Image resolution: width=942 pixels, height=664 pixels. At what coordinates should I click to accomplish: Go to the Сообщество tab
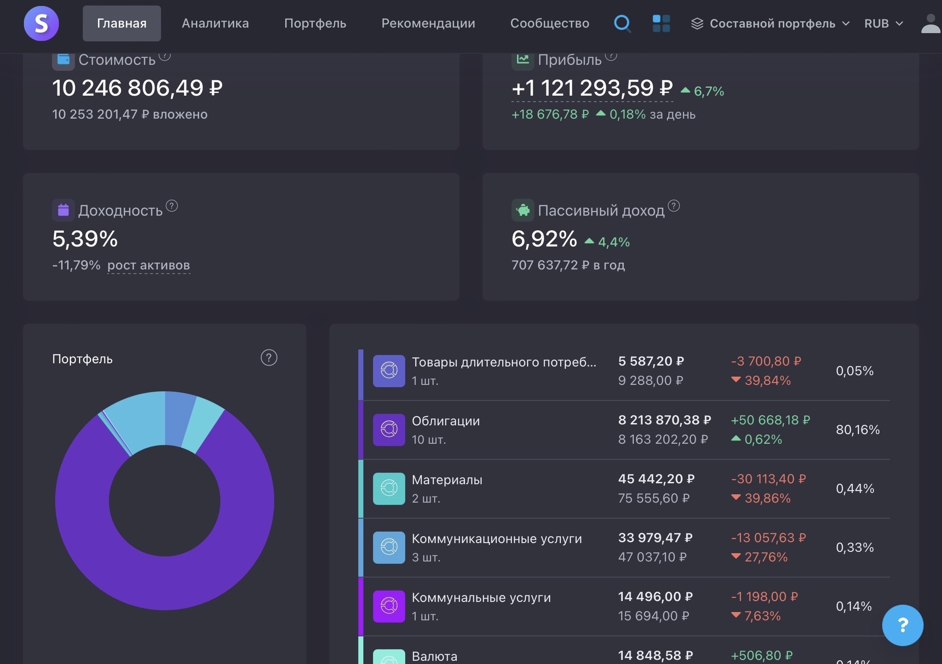(x=550, y=23)
